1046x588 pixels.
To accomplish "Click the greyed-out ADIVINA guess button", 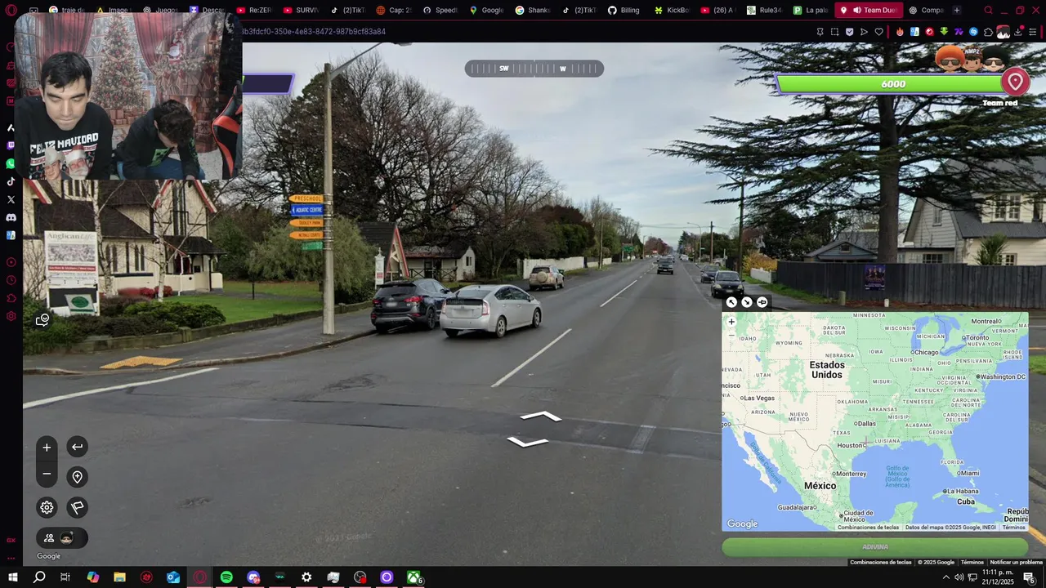I will (x=874, y=547).
